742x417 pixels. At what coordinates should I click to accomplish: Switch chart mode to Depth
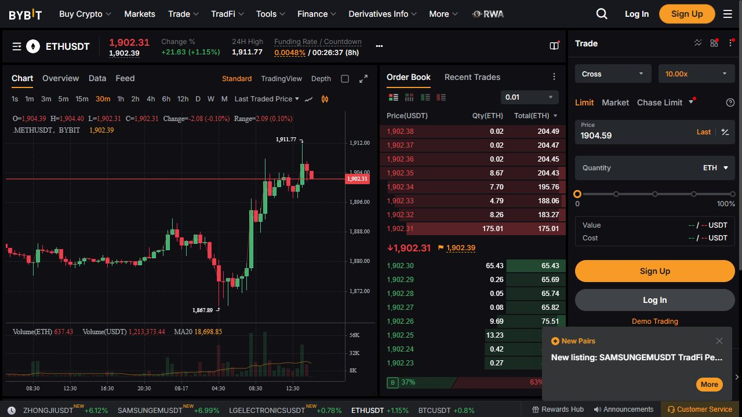pyautogui.click(x=321, y=79)
